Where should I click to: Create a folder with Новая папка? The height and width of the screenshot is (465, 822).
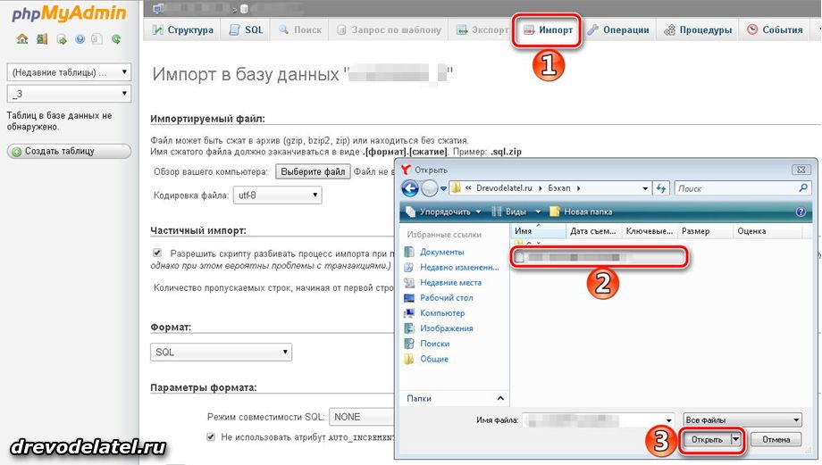(581, 212)
